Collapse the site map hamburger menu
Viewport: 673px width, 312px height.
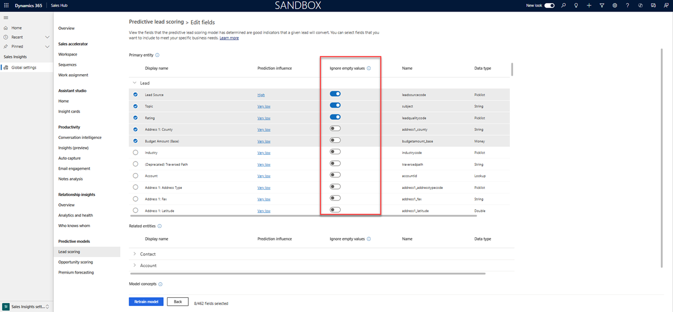coord(6,18)
